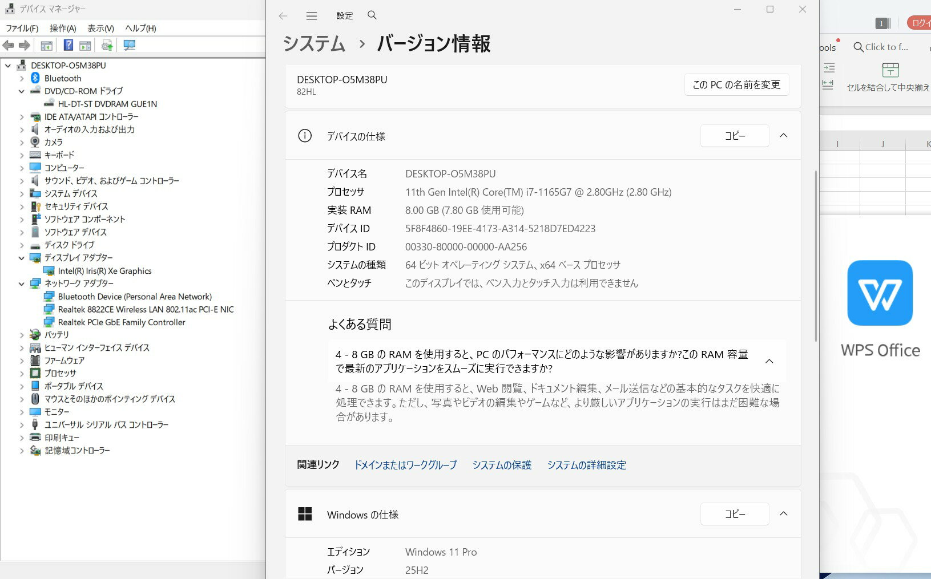The image size is (931, 579).
Task: Open the ファイル(F) menu
Action: pyautogui.click(x=22, y=29)
